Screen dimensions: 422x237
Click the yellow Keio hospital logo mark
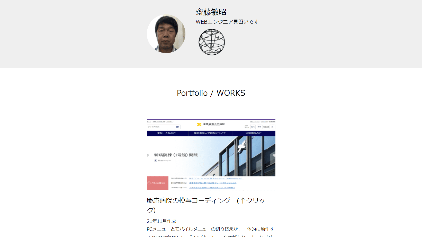[x=199, y=124]
